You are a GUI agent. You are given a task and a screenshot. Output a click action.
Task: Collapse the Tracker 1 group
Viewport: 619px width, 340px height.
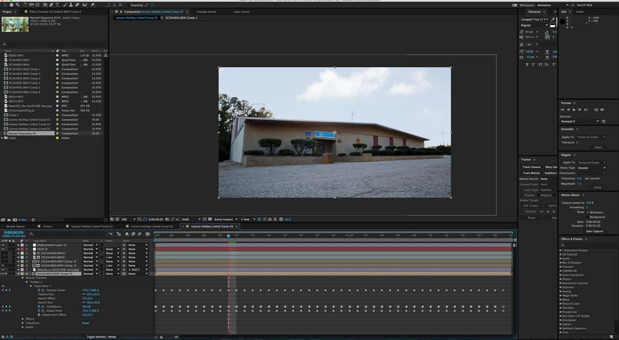click(27, 282)
